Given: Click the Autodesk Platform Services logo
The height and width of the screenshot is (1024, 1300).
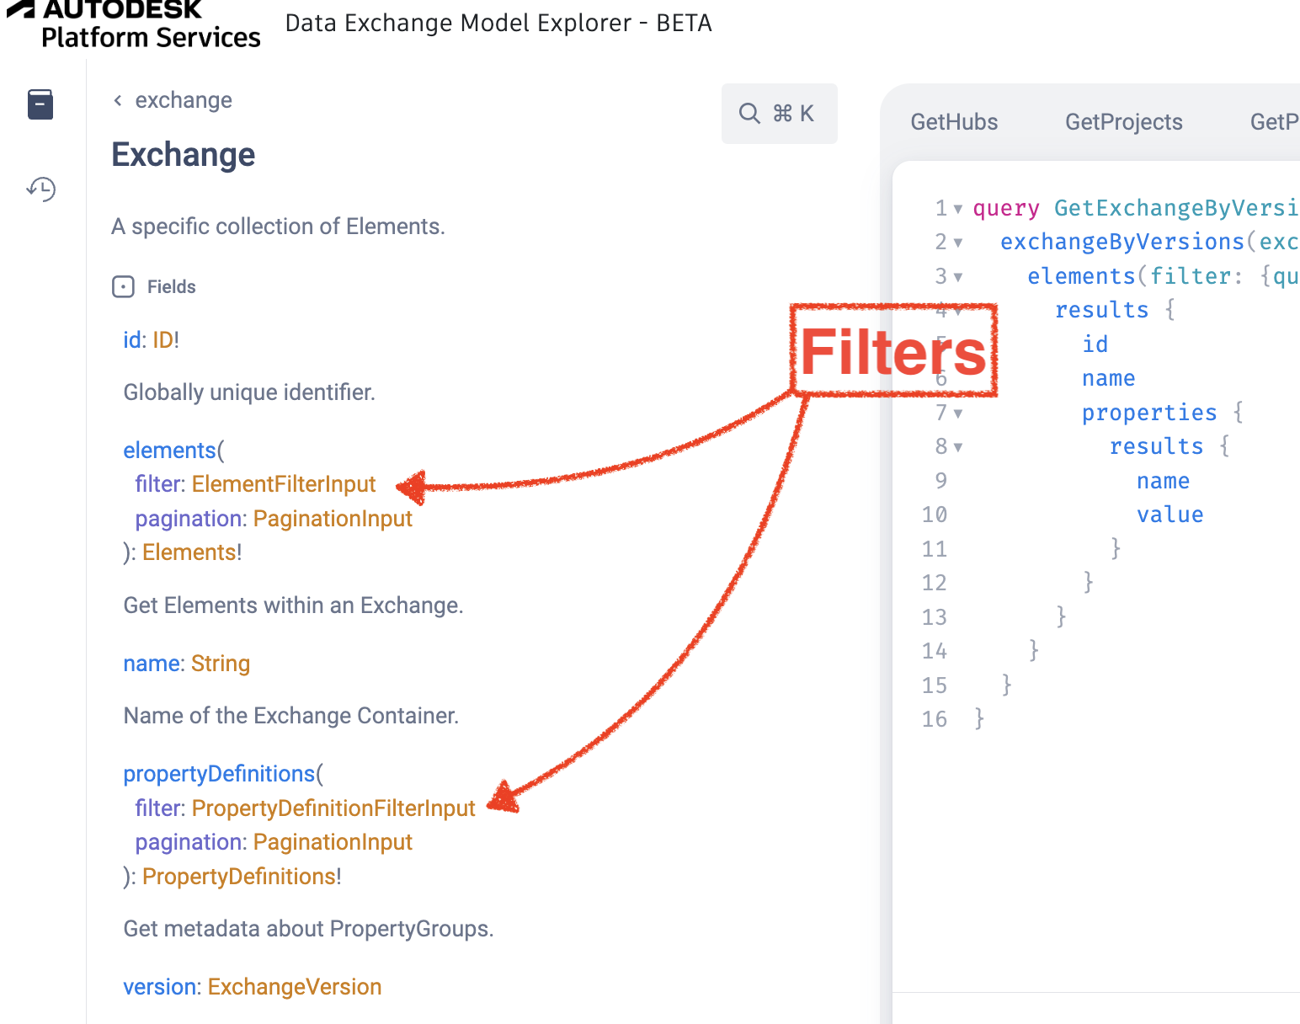Looking at the screenshot, I should pyautogui.click(x=133, y=24).
